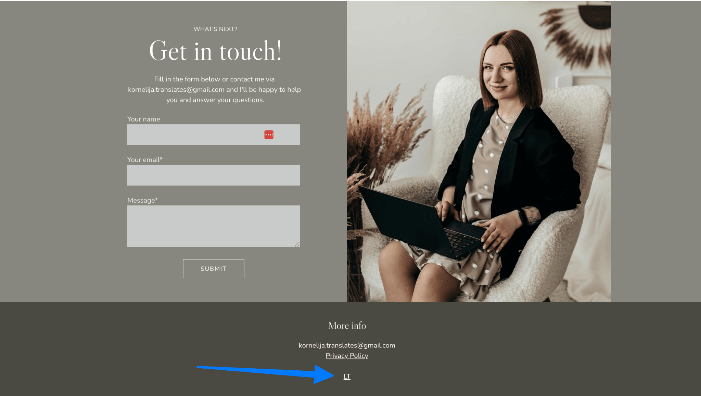The width and height of the screenshot is (701, 396).
Task: Click the Your email input field
Action: (x=213, y=175)
